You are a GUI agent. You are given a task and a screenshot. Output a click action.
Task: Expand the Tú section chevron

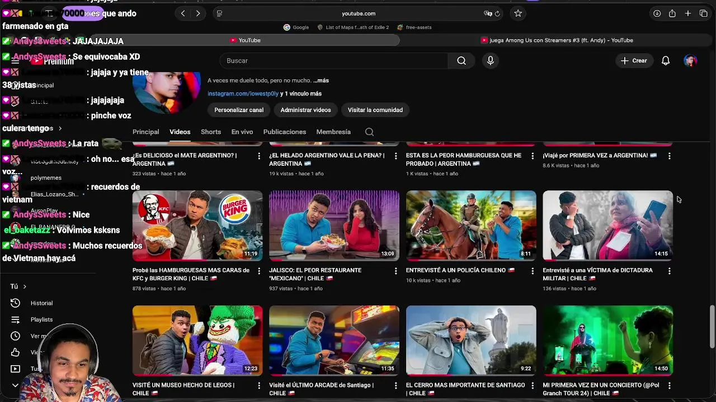click(x=25, y=286)
